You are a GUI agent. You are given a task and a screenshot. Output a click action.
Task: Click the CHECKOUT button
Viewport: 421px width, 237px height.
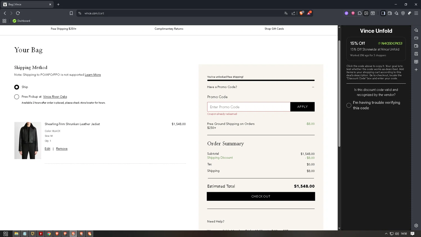(261, 196)
